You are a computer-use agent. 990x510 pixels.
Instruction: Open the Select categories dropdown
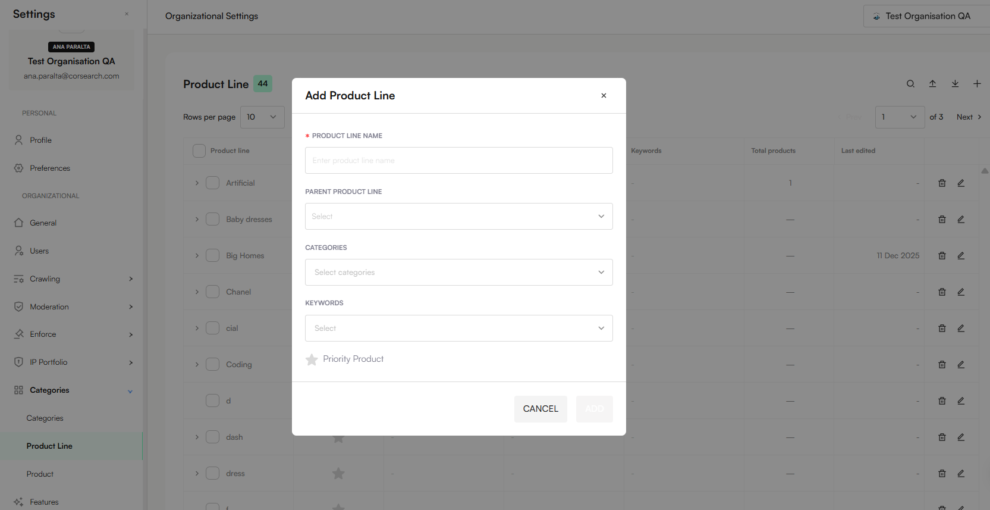point(458,273)
